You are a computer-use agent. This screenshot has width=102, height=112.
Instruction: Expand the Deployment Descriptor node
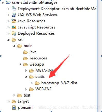[8, 9]
